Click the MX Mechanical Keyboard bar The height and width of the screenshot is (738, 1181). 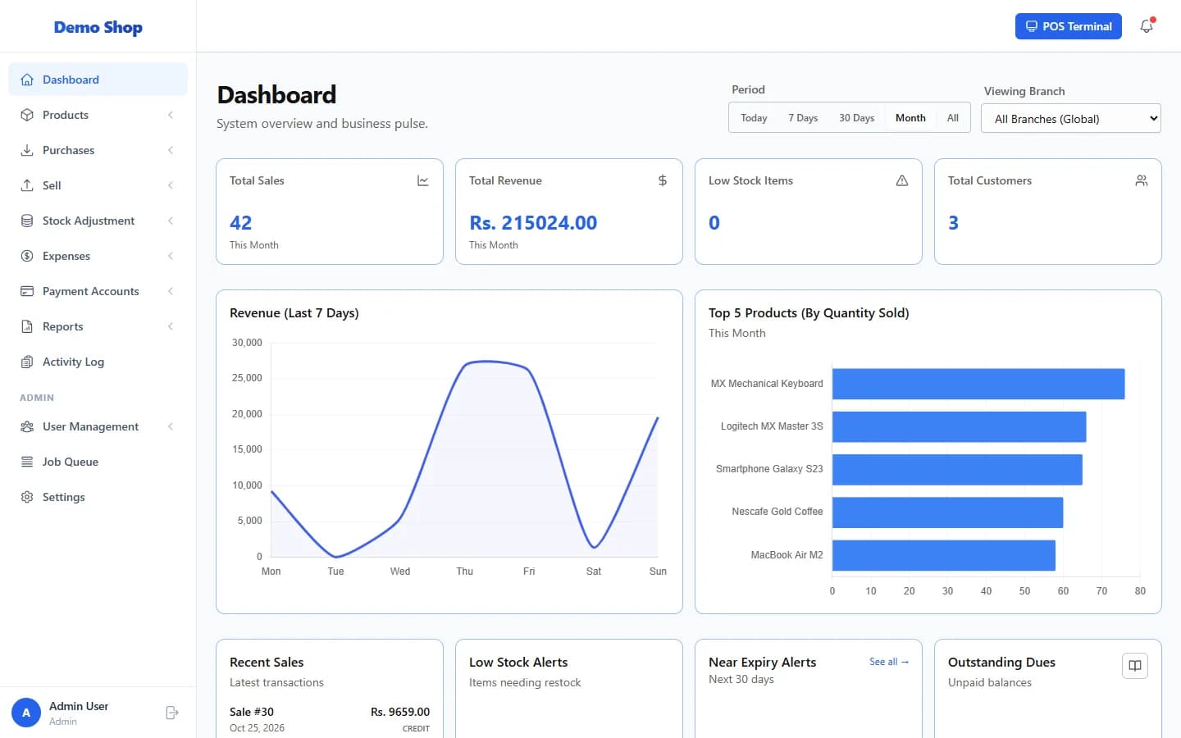click(978, 384)
